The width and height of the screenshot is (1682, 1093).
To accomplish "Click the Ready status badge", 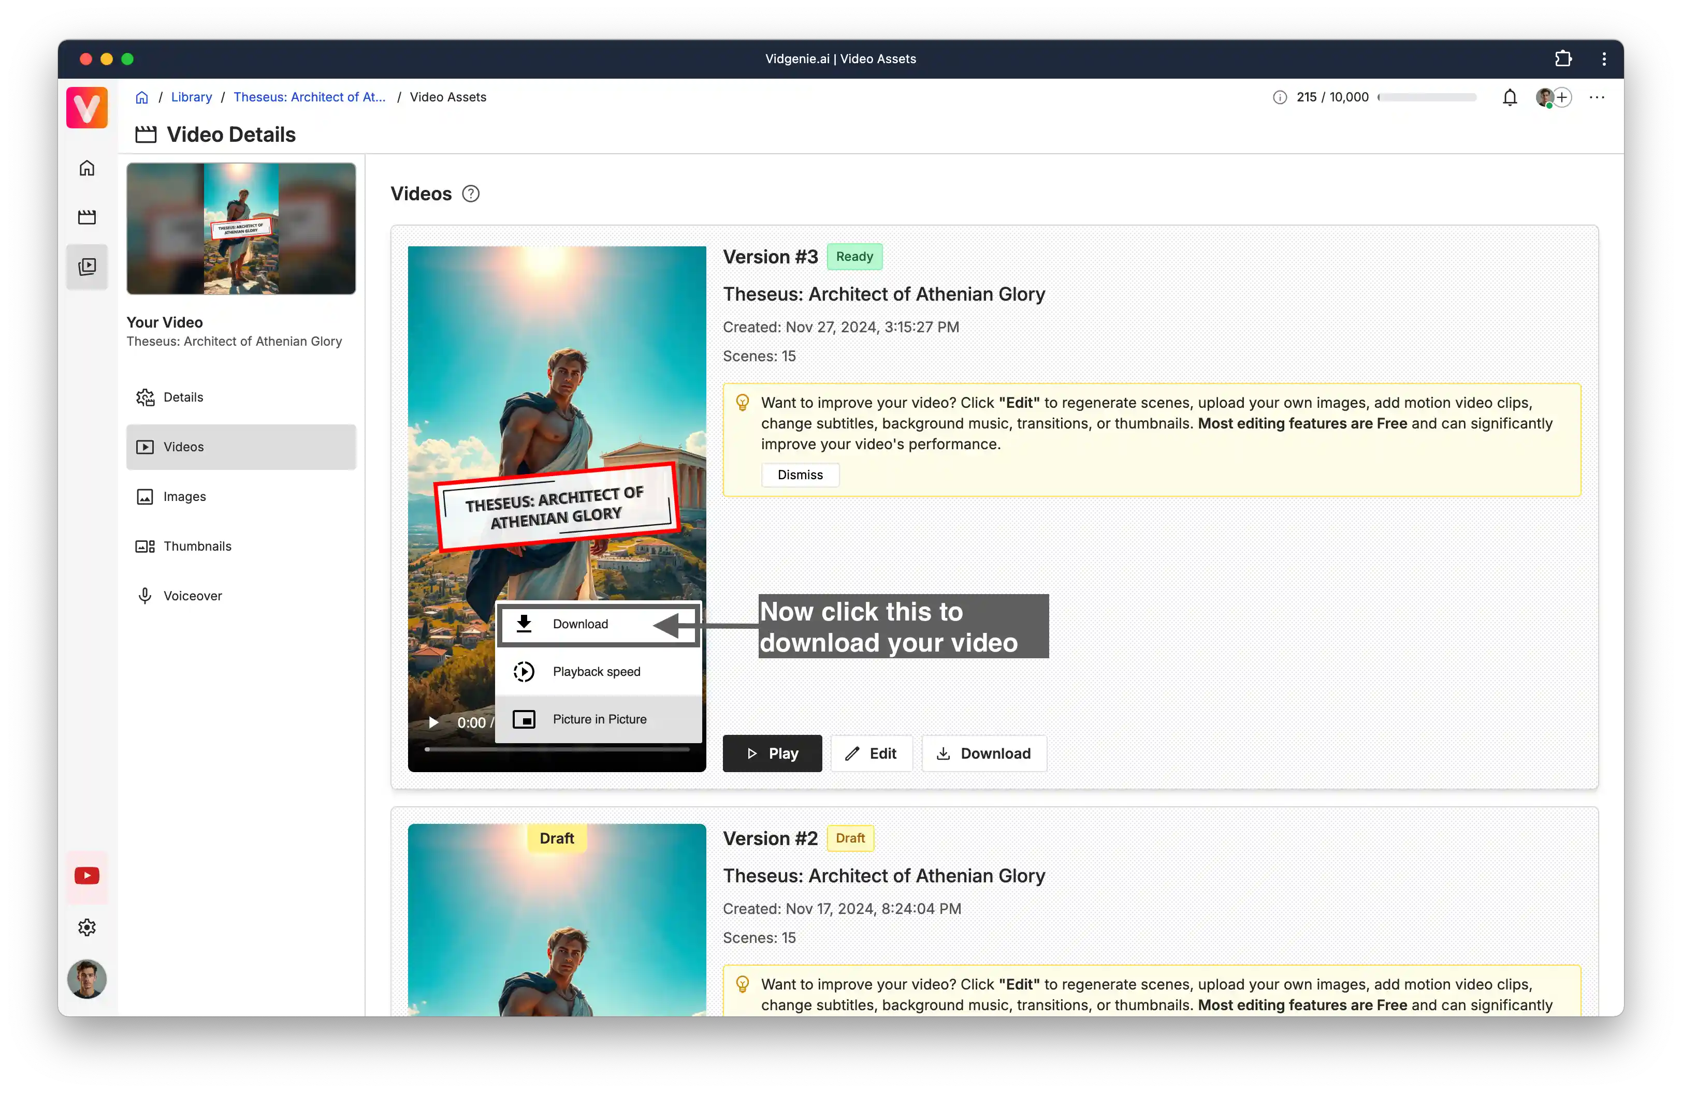I will 854,256.
